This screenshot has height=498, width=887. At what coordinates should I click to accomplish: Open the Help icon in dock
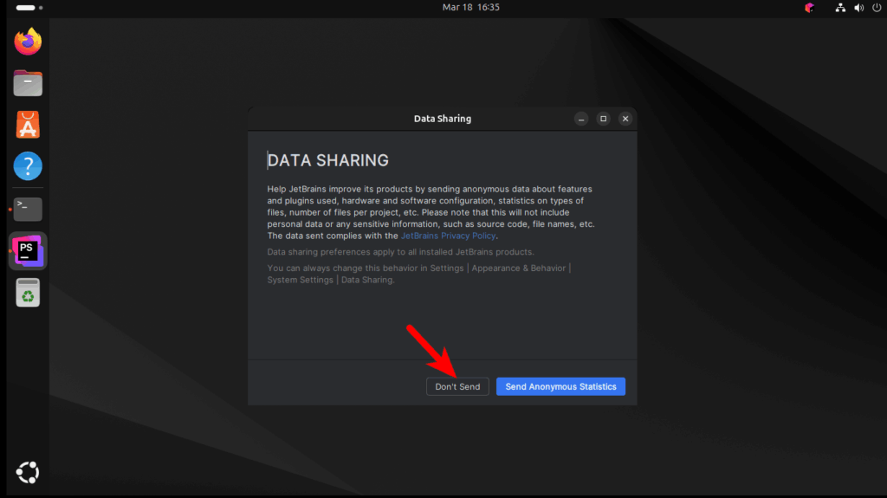point(28,166)
